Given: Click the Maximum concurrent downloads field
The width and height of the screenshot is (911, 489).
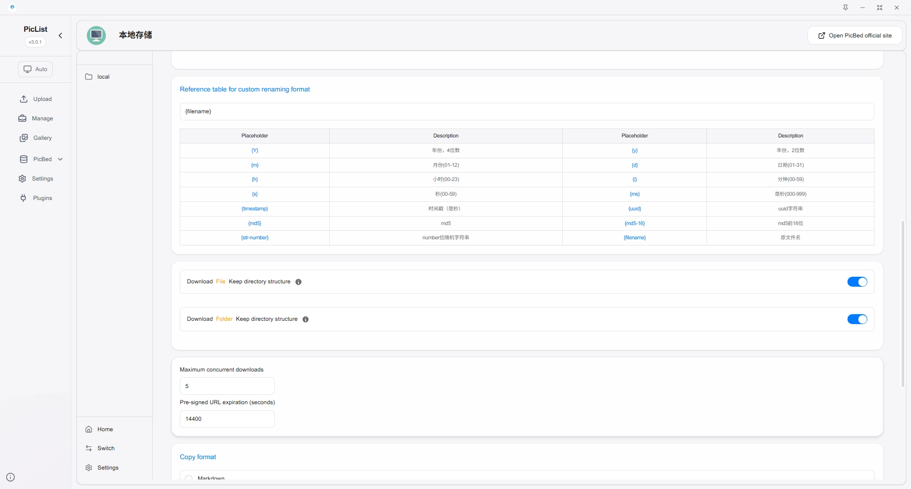Looking at the screenshot, I should pyautogui.click(x=227, y=386).
